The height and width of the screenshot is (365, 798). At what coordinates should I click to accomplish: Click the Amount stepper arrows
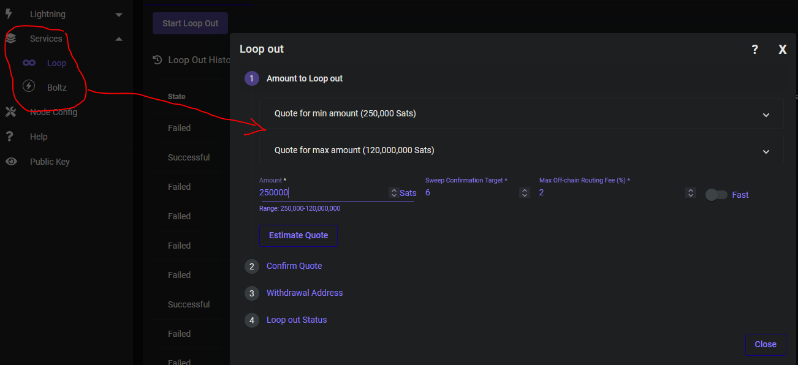[x=393, y=193]
